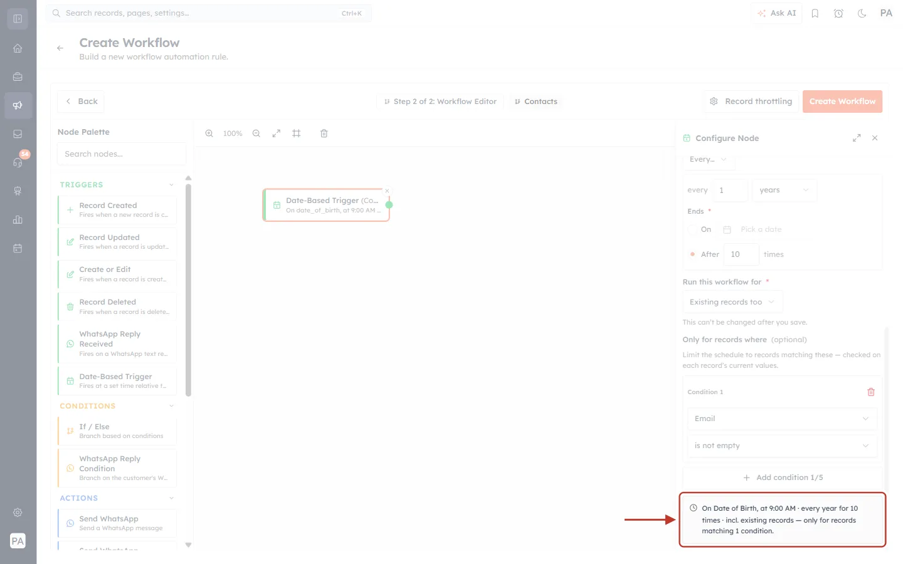903x564 pixels.
Task: Open the inbox icon in sidebar
Action: 18,134
